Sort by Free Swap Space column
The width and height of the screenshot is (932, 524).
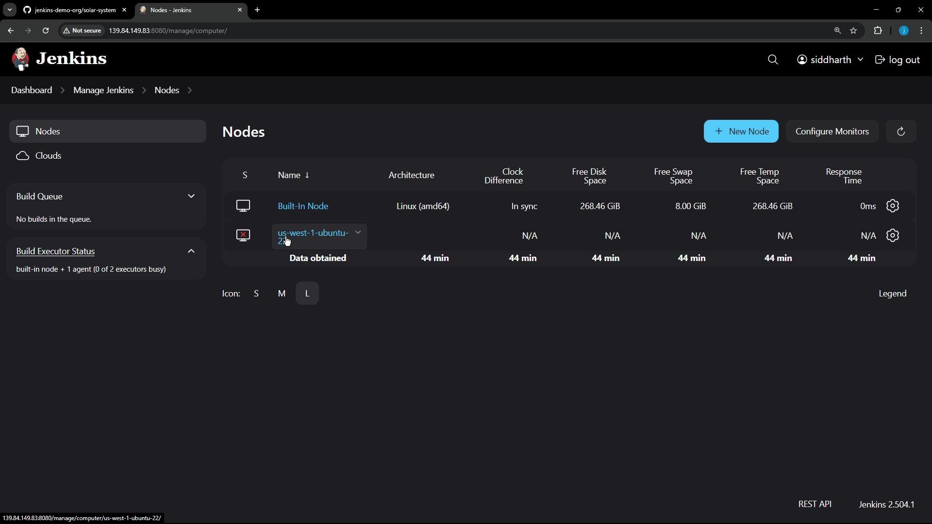673,176
